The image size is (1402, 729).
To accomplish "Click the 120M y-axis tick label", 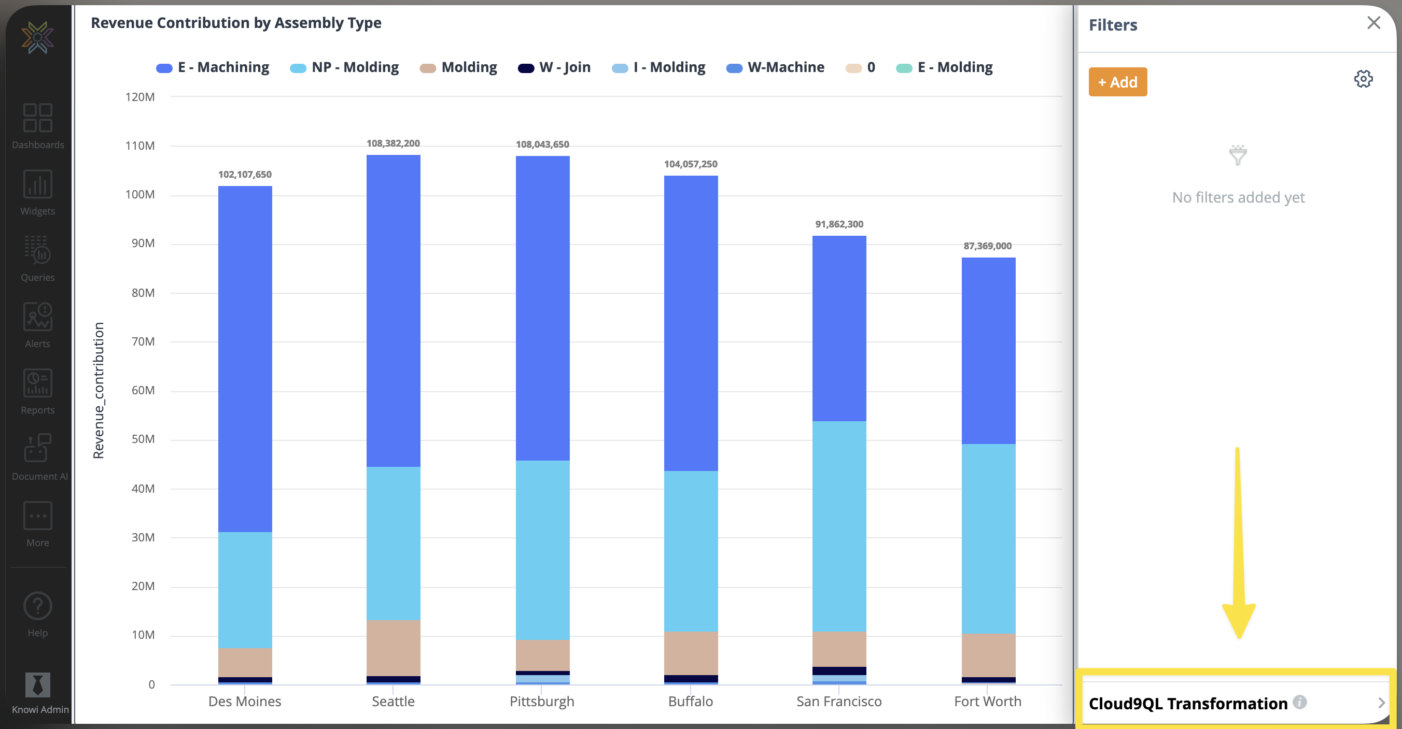I will (140, 97).
